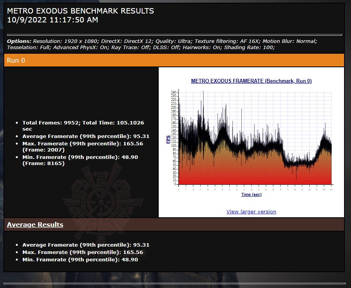Click the Tesselation: Full options line
Image resolution: width=351 pixels, height=288 pixels.
coord(141,47)
